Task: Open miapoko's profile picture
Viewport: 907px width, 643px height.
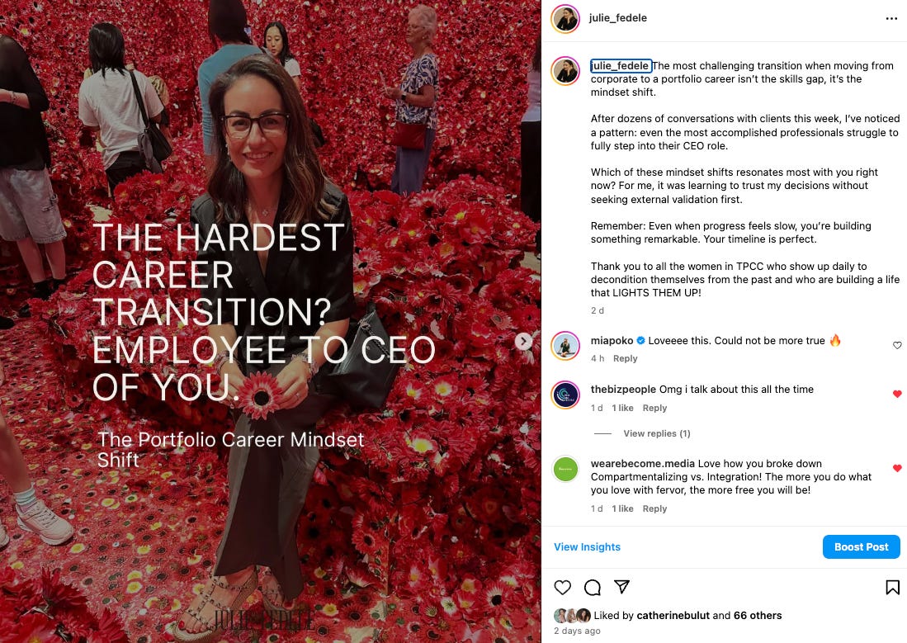Action: click(565, 346)
